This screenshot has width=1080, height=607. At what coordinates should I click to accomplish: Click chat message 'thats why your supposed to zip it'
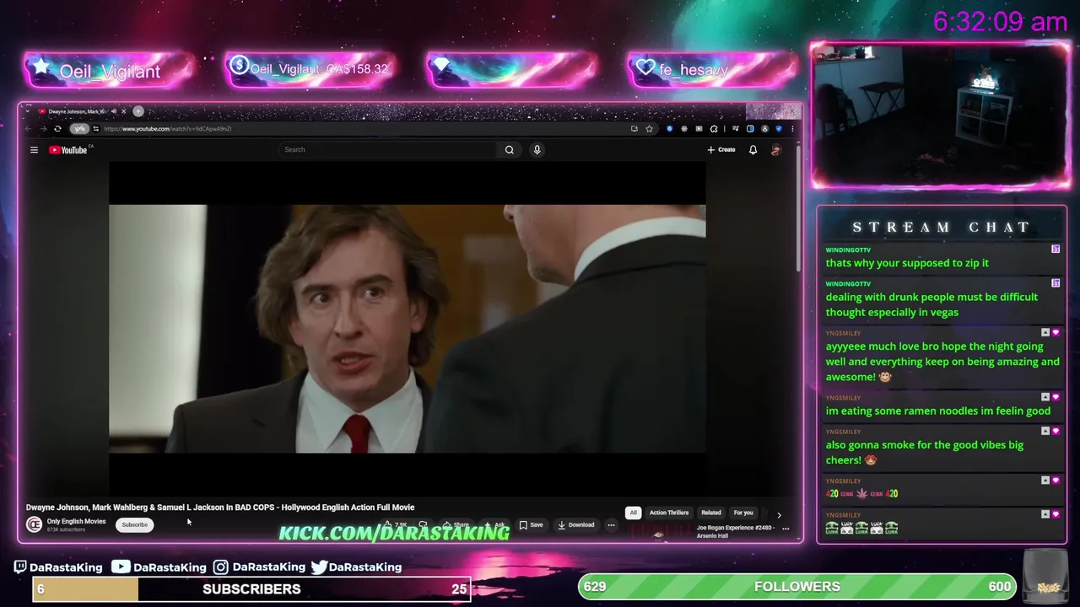907,263
